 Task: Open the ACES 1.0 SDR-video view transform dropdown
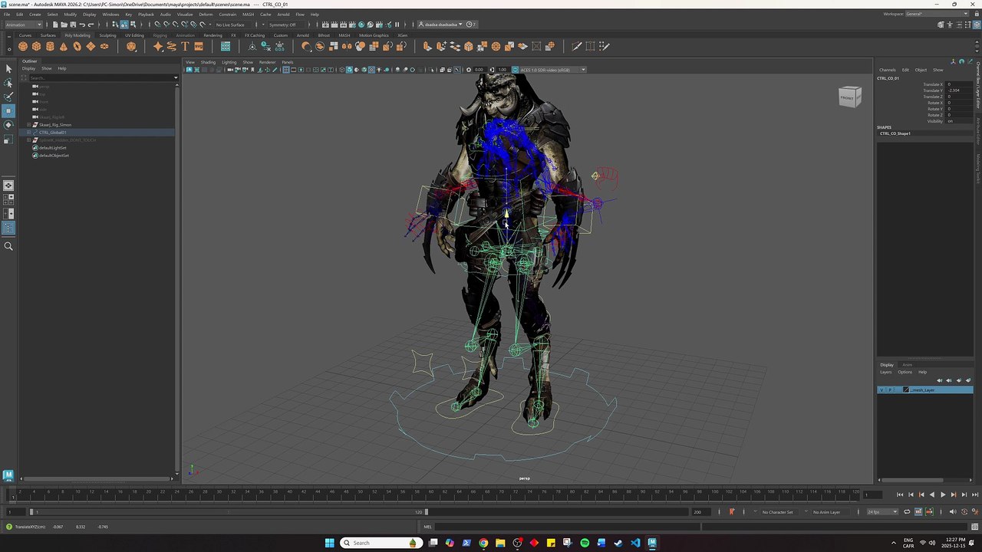[552, 70]
